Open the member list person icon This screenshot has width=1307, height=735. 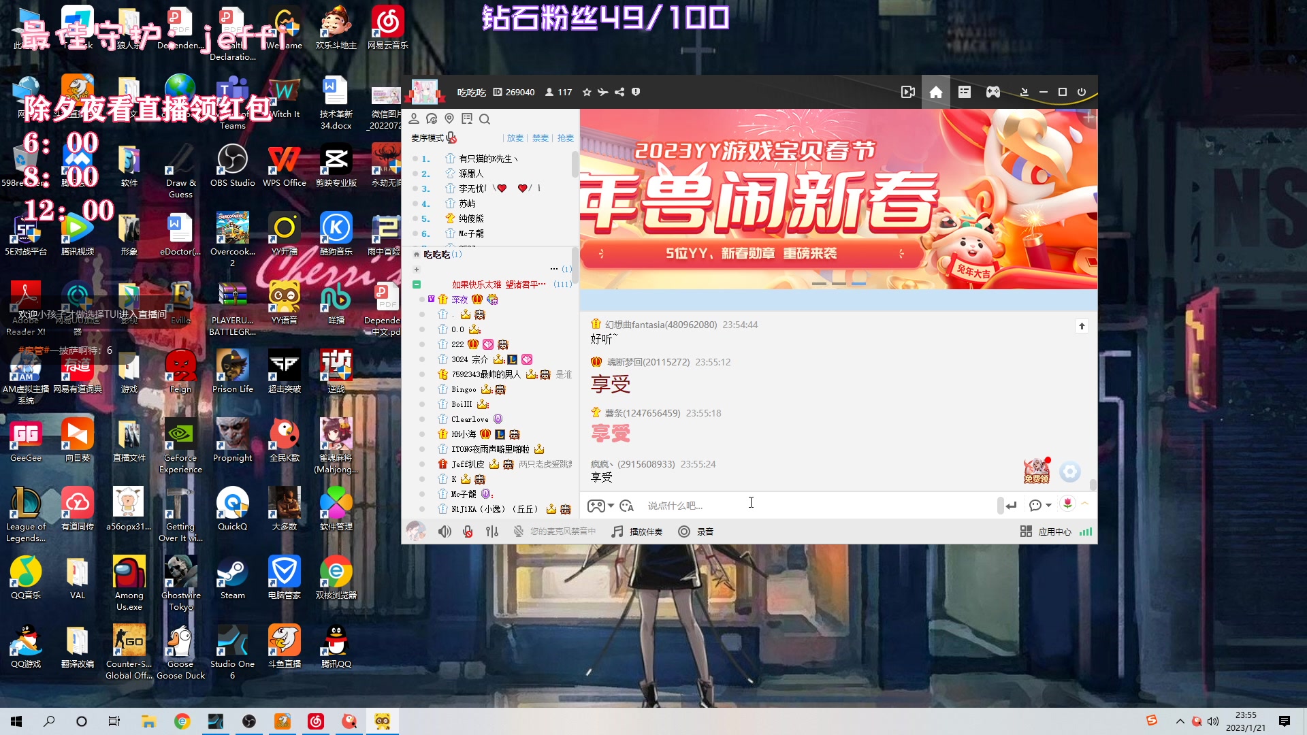coord(415,118)
